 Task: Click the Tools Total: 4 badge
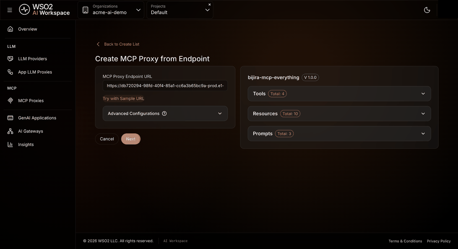click(277, 94)
